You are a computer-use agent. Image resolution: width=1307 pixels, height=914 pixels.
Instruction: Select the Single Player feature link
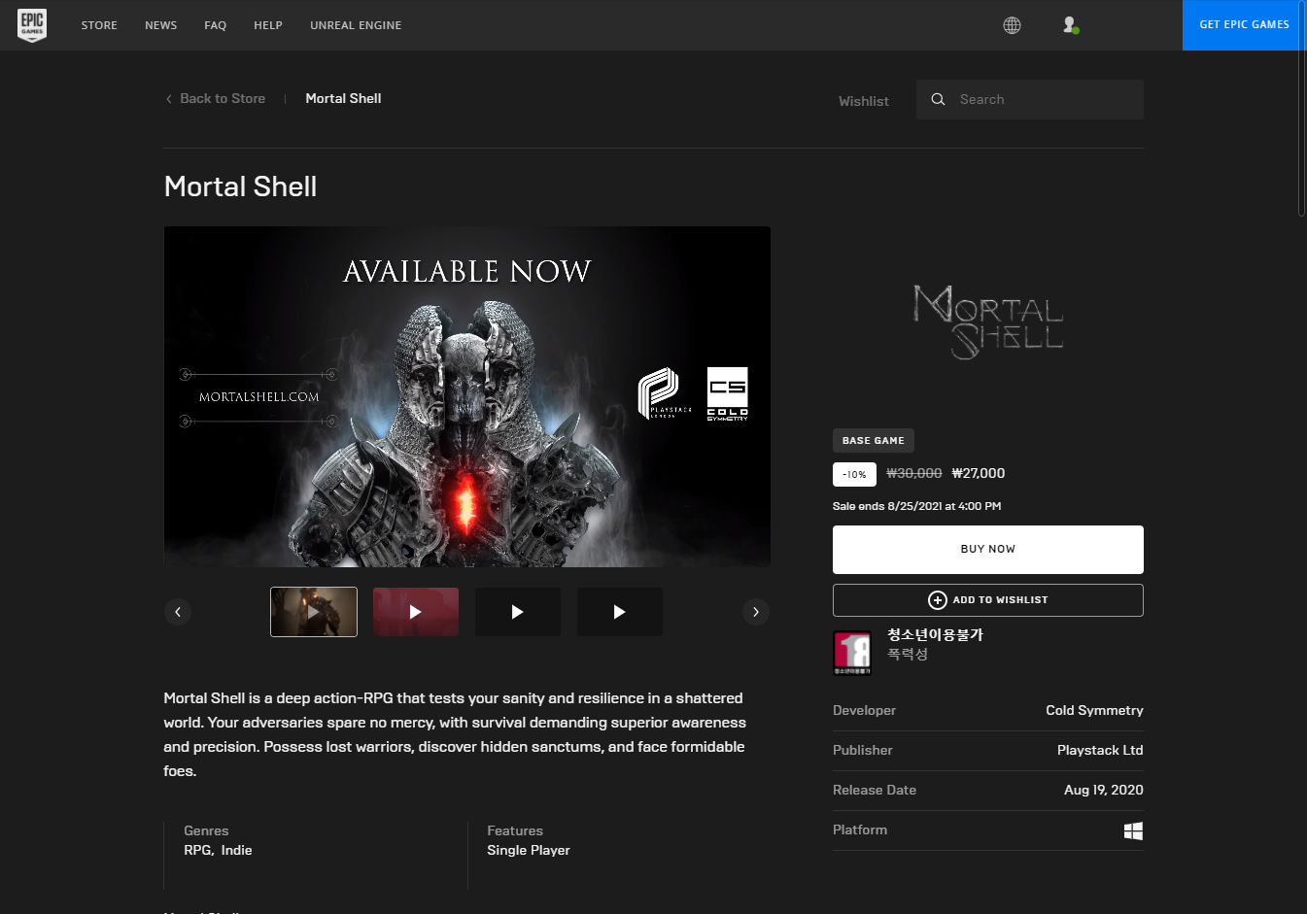529,850
